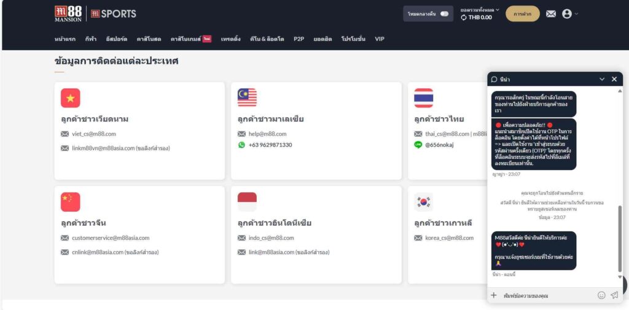Click the chat message input field

(547, 295)
